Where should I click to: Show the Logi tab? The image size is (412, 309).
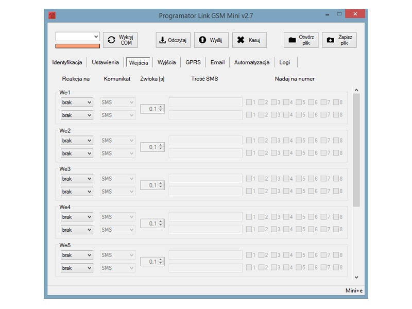click(285, 62)
